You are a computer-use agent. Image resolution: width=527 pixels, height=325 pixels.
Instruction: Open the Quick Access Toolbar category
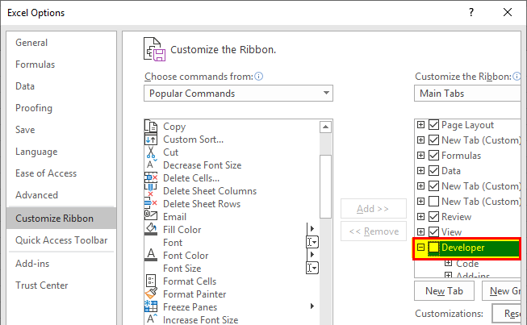[61, 240]
